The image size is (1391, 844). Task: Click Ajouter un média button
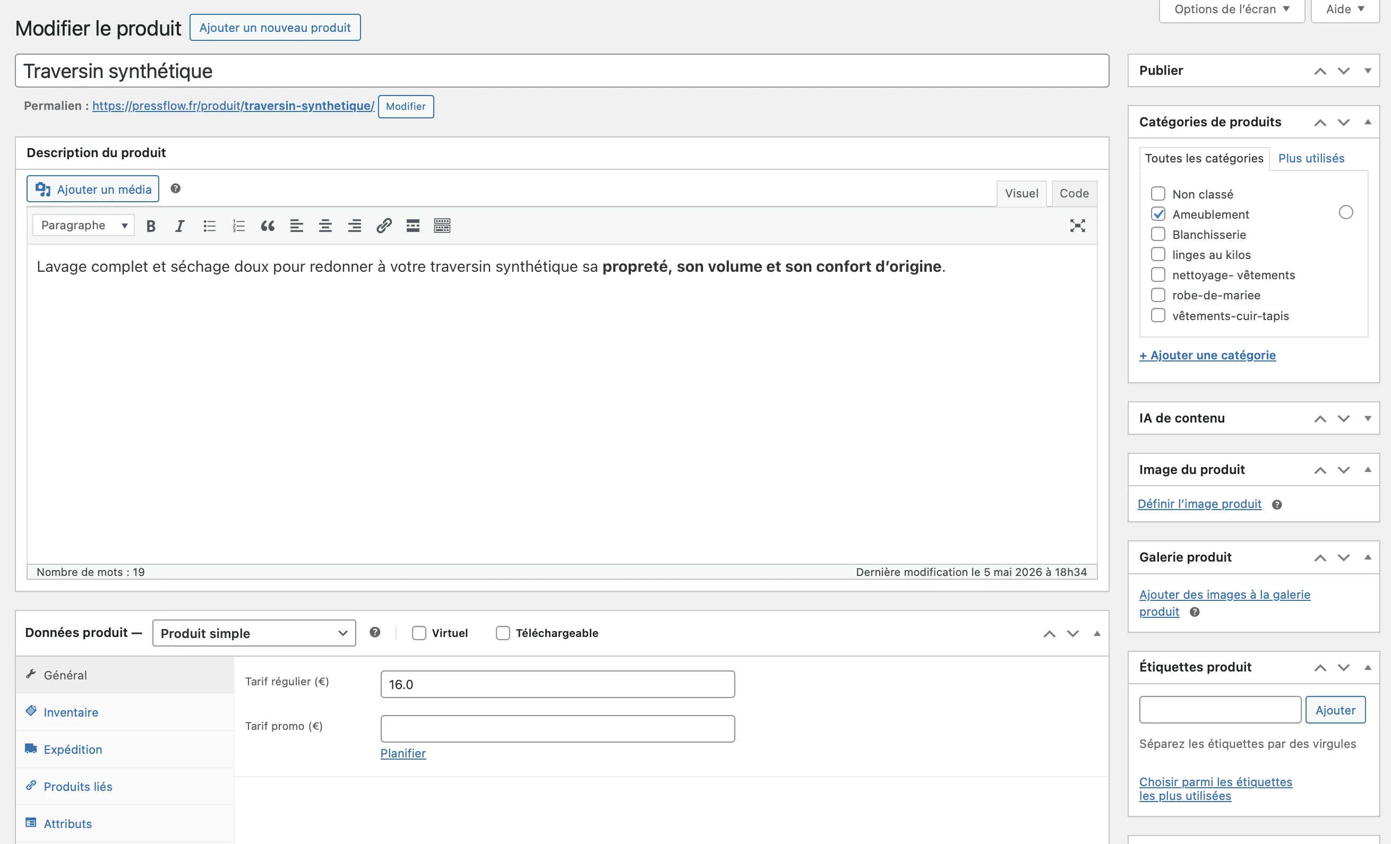click(x=93, y=189)
